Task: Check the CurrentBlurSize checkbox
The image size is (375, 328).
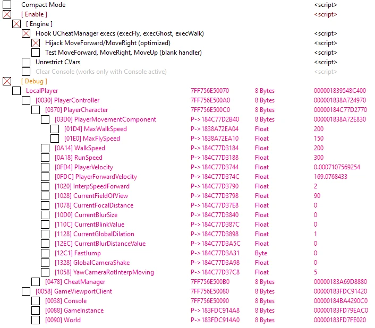Action: coord(45,215)
